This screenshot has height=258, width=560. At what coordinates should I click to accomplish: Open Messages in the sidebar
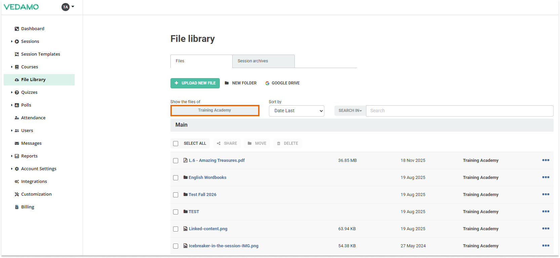coord(31,143)
